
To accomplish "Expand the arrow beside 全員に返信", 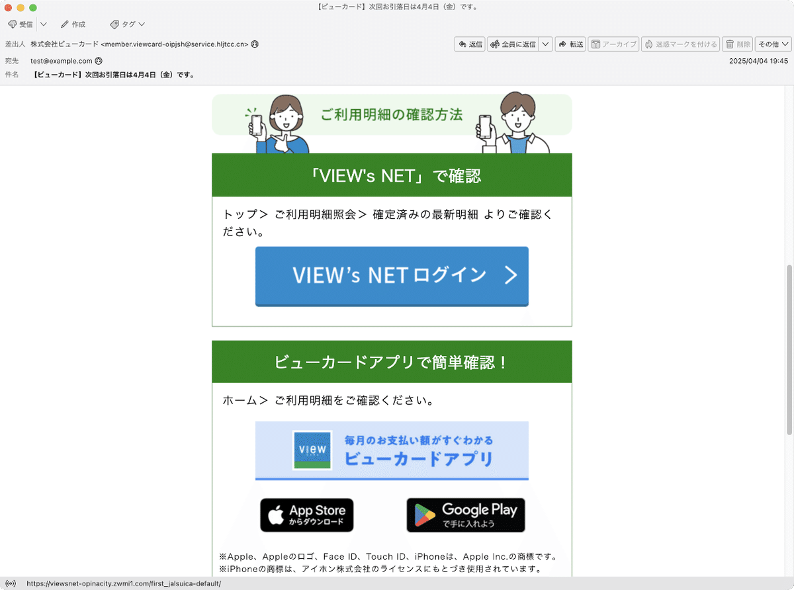I will tap(545, 44).
